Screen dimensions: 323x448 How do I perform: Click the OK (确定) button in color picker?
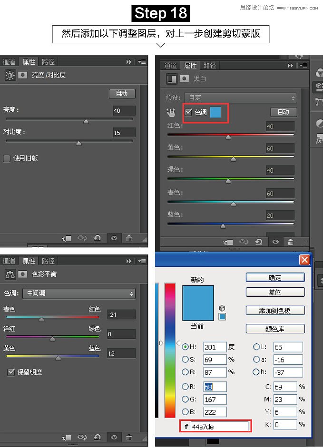pos(275,277)
